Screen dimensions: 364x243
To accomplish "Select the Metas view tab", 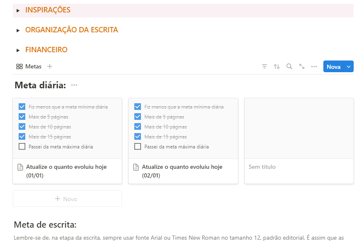I will [29, 66].
